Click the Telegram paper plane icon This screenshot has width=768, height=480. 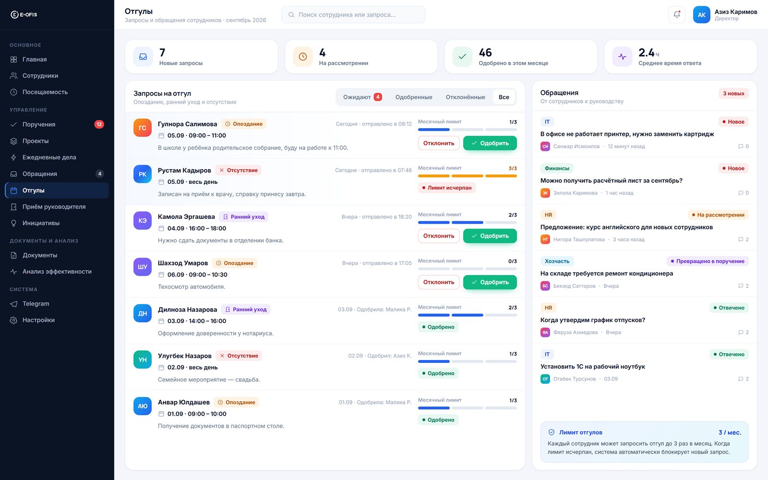[x=13, y=304]
